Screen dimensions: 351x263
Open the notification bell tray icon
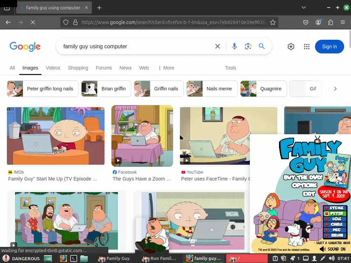coord(293,259)
